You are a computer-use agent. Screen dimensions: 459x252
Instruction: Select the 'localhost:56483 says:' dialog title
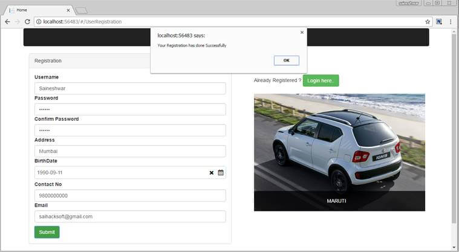(181, 36)
